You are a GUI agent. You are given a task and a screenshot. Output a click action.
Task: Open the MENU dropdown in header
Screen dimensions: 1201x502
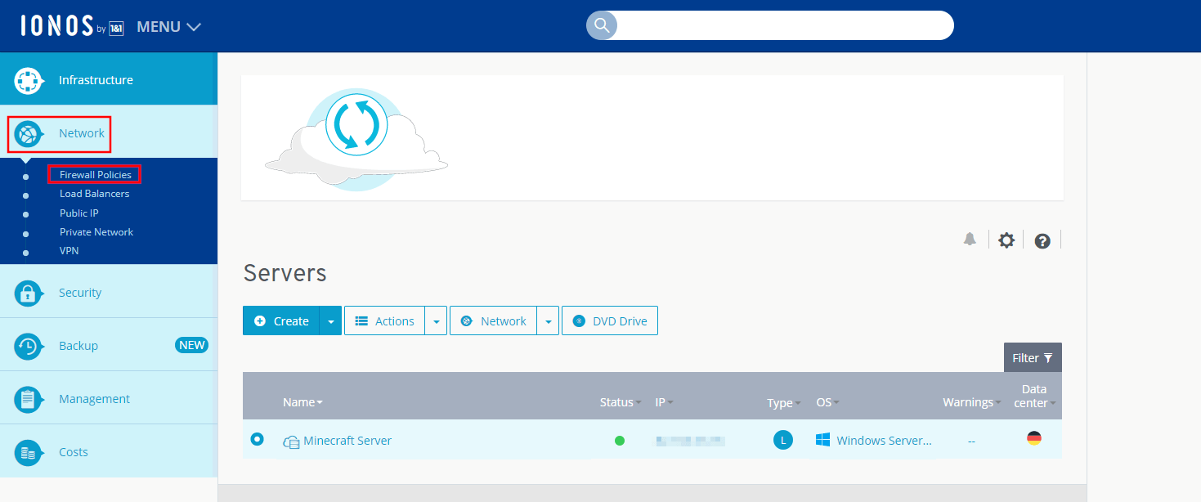(168, 26)
